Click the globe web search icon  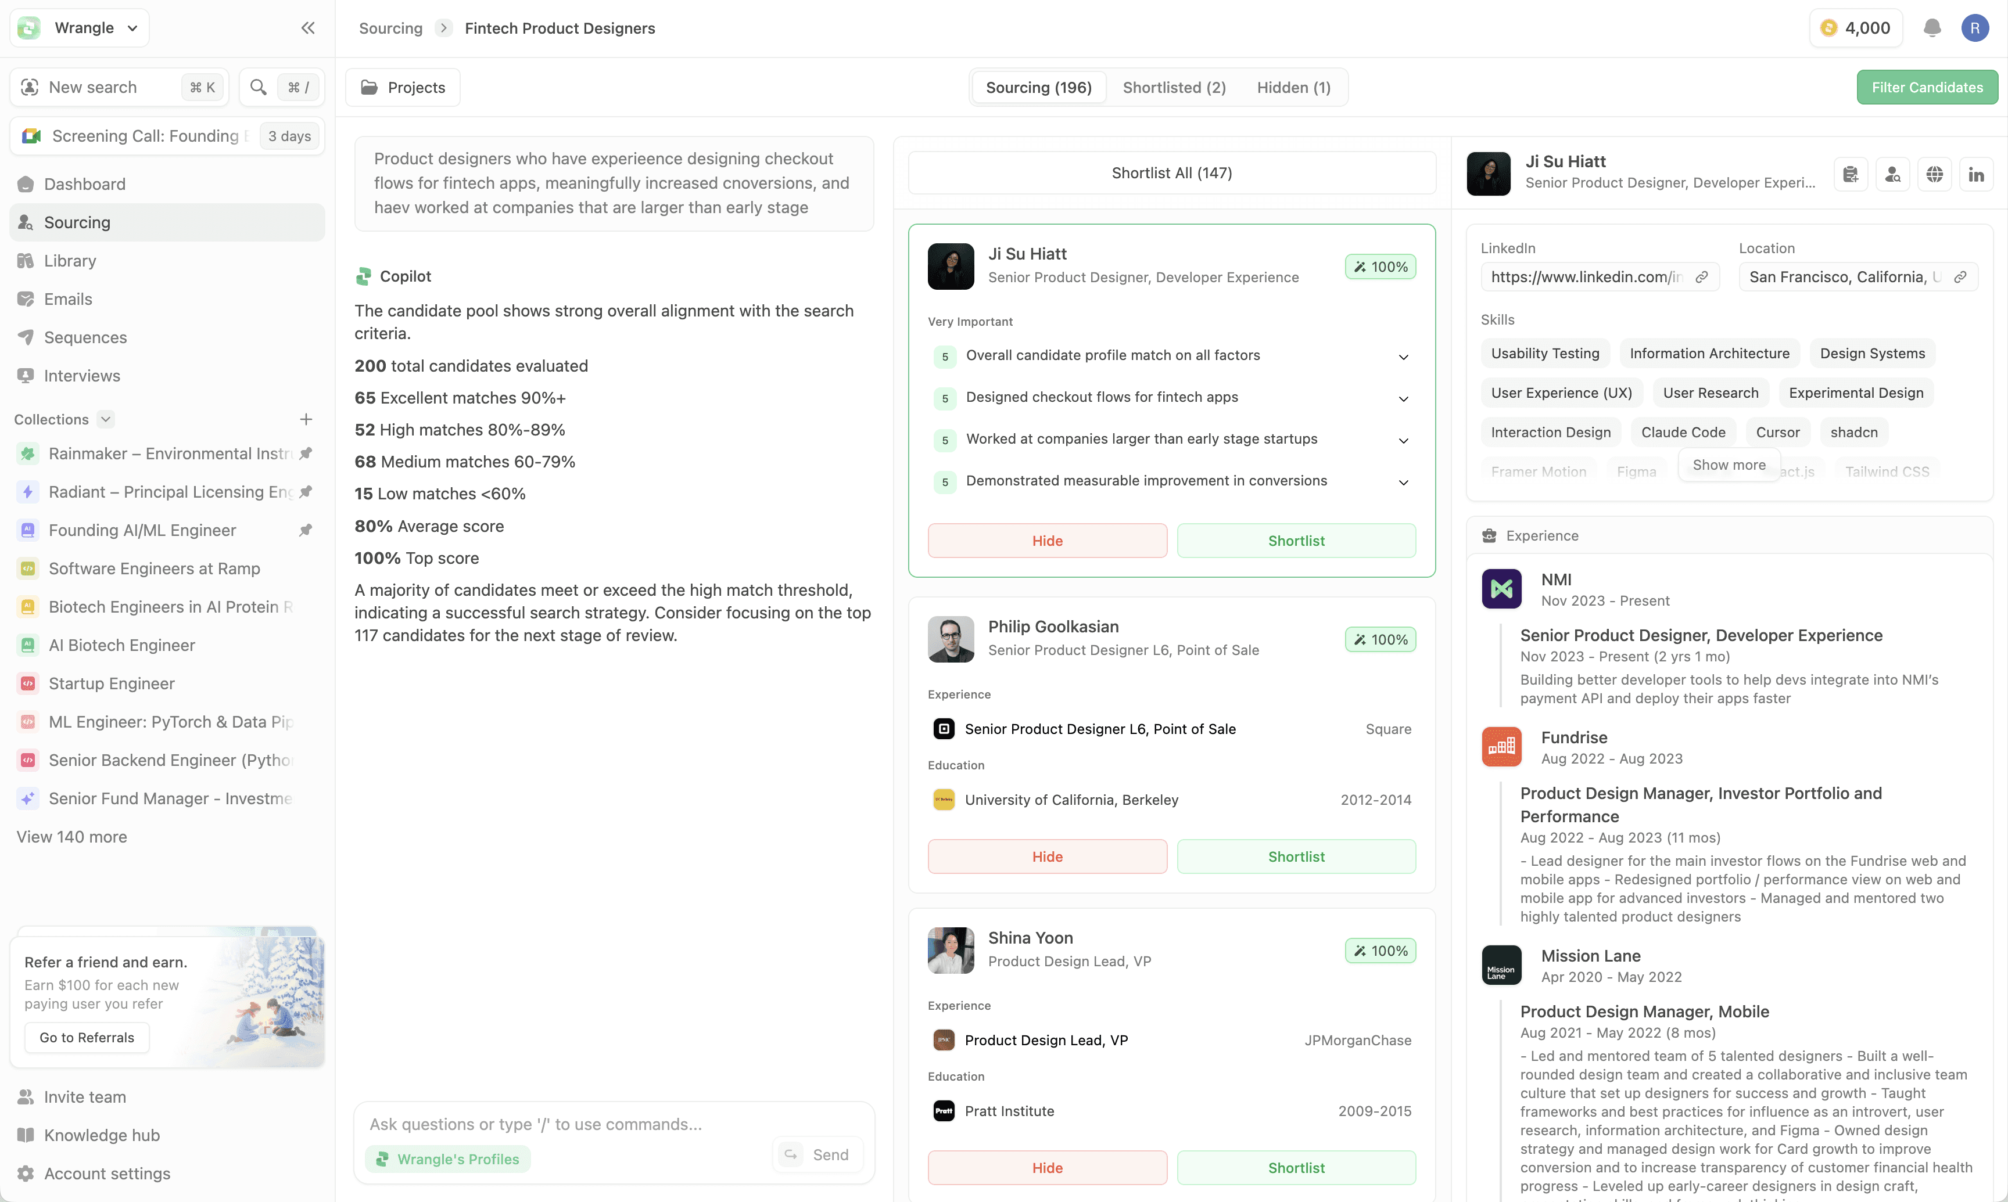pyautogui.click(x=1934, y=174)
